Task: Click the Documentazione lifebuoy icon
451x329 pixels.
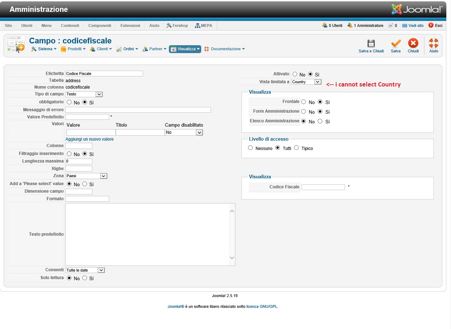Action: [207, 49]
